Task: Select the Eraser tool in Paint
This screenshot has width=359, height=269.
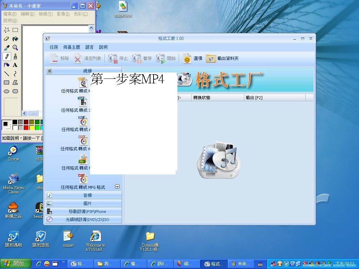Action: pos(7,39)
